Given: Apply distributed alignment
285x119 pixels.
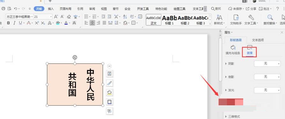Looking at the screenshot, I should tap(110, 23).
